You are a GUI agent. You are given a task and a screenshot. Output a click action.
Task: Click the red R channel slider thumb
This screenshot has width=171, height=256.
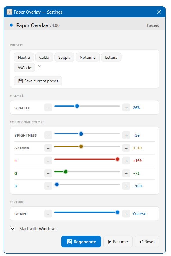pos(117,159)
